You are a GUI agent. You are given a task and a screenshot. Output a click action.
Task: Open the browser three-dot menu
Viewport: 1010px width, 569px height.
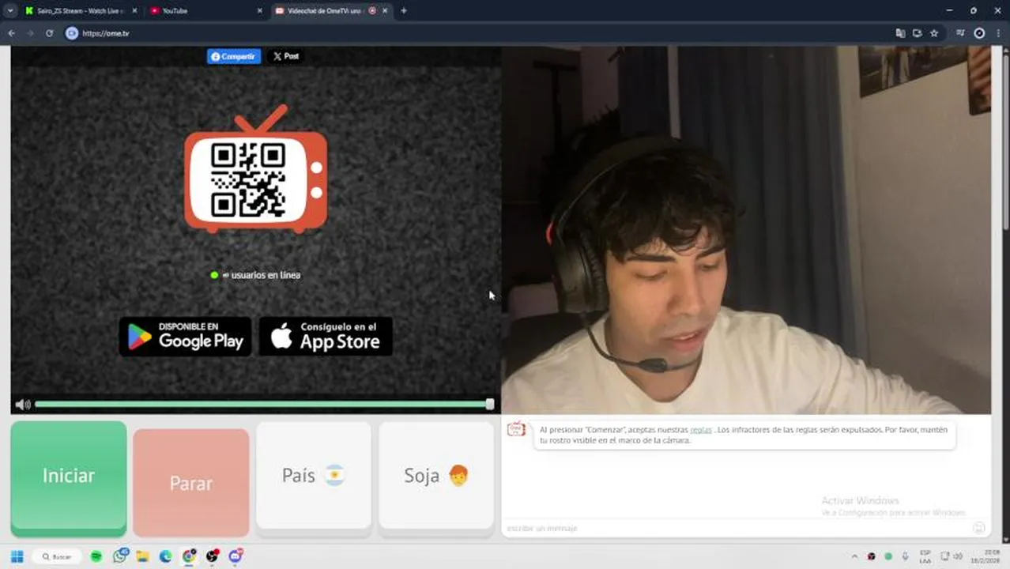[999, 33]
